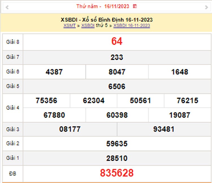Viewport: 212px width, 183px height.
Task: Click the next day arrow
Action: click(x=206, y=7)
